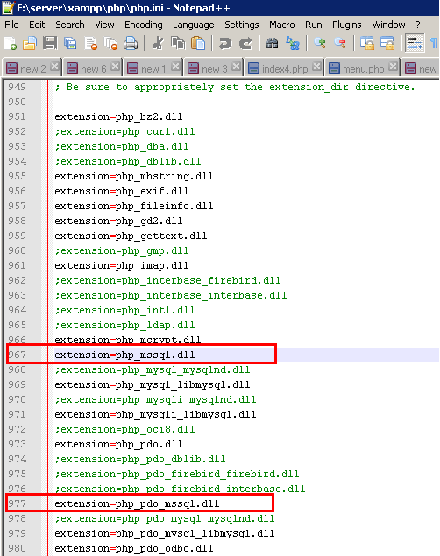440x556 pixels.
Task: Click the line ";extension=php_curl.dll"
Action: click(125, 131)
